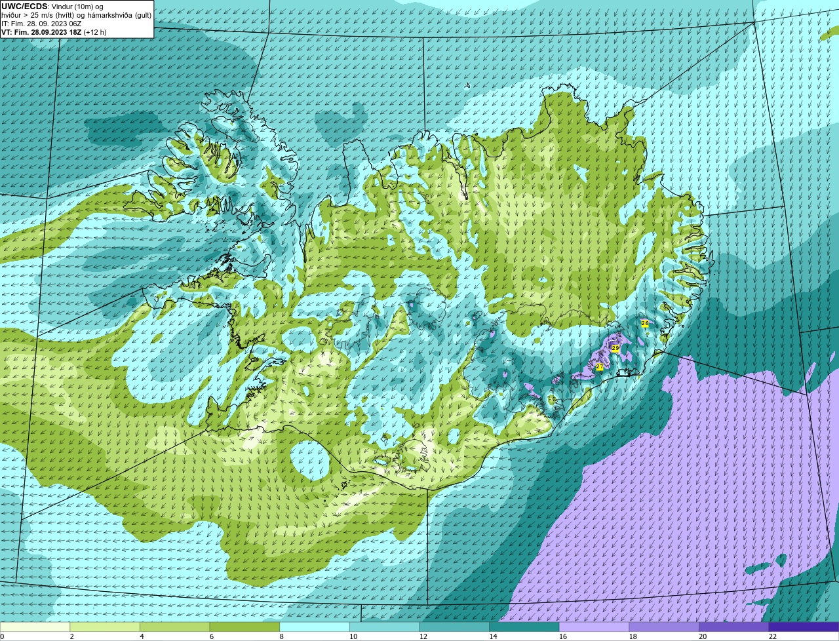Click the 12–14 m/s teal legend segment
Image resolution: width=839 pixels, height=641 pixels.
(x=454, y=627)
